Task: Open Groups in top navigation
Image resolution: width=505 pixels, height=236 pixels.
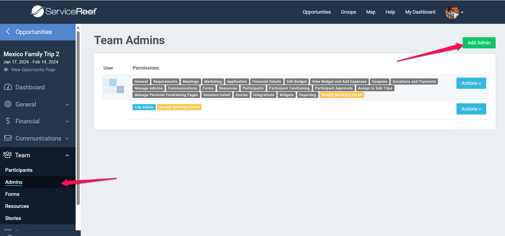Action: coord(348,12)
